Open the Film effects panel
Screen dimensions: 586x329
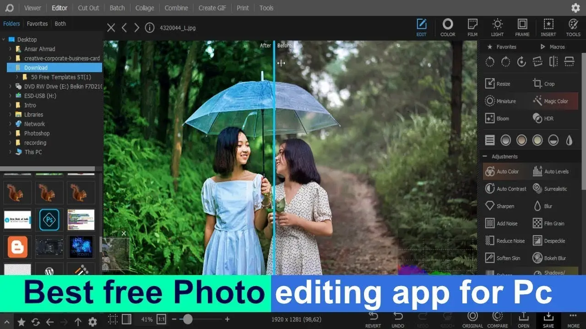(x=472, y=27)
